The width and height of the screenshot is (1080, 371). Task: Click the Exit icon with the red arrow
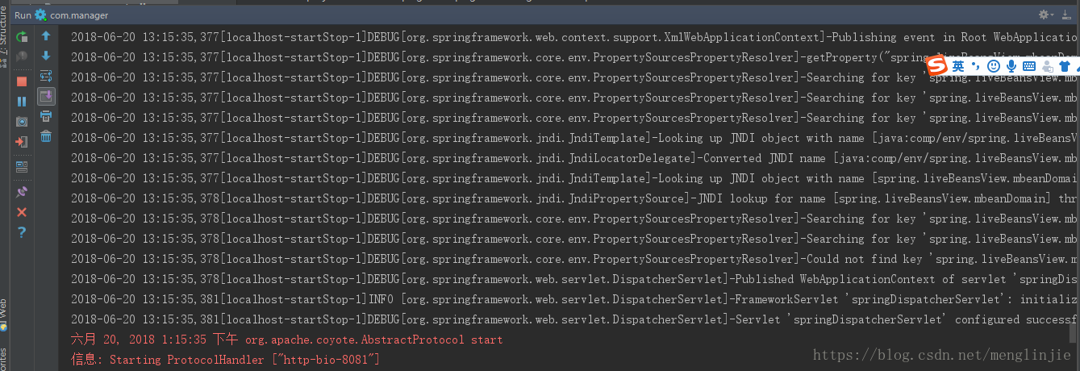(22, 142)
